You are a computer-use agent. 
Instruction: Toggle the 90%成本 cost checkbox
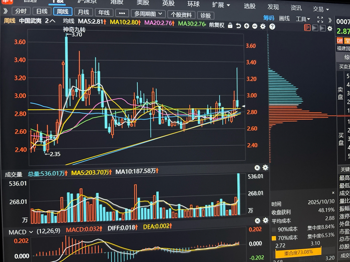click(x=274, y=230)
